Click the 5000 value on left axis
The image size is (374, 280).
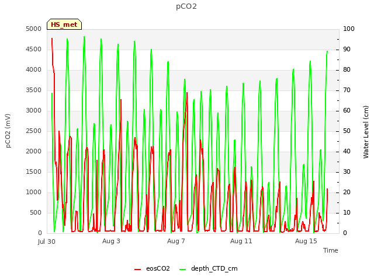tap(34, 29)
